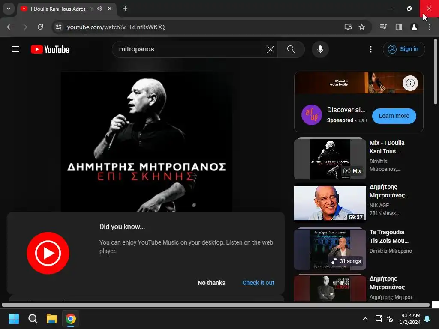Click the Chrome icon in taskbar
The image size is (439, 329).
point(71,319)
